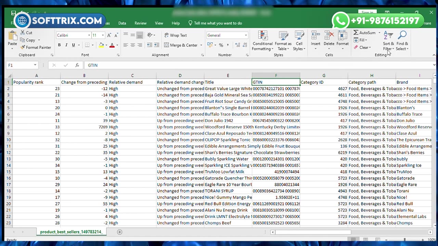Open Cell Styles gallery

tap(299, 41)
